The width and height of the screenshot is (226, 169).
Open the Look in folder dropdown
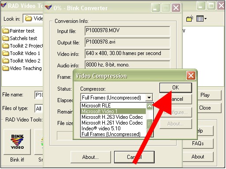pos(33,18)
